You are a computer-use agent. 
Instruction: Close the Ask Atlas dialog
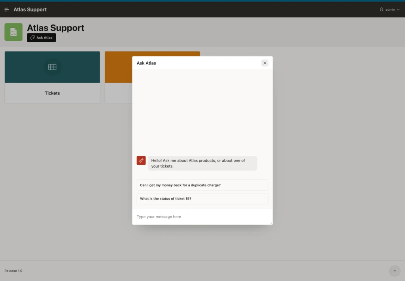(x=265, y=63)
